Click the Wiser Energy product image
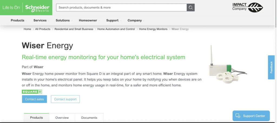Image resolution: width=277 pixels, height=123 pixels. coord(228,64)
